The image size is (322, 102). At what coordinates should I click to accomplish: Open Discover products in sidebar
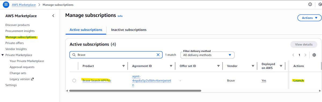tap(17, 25)
